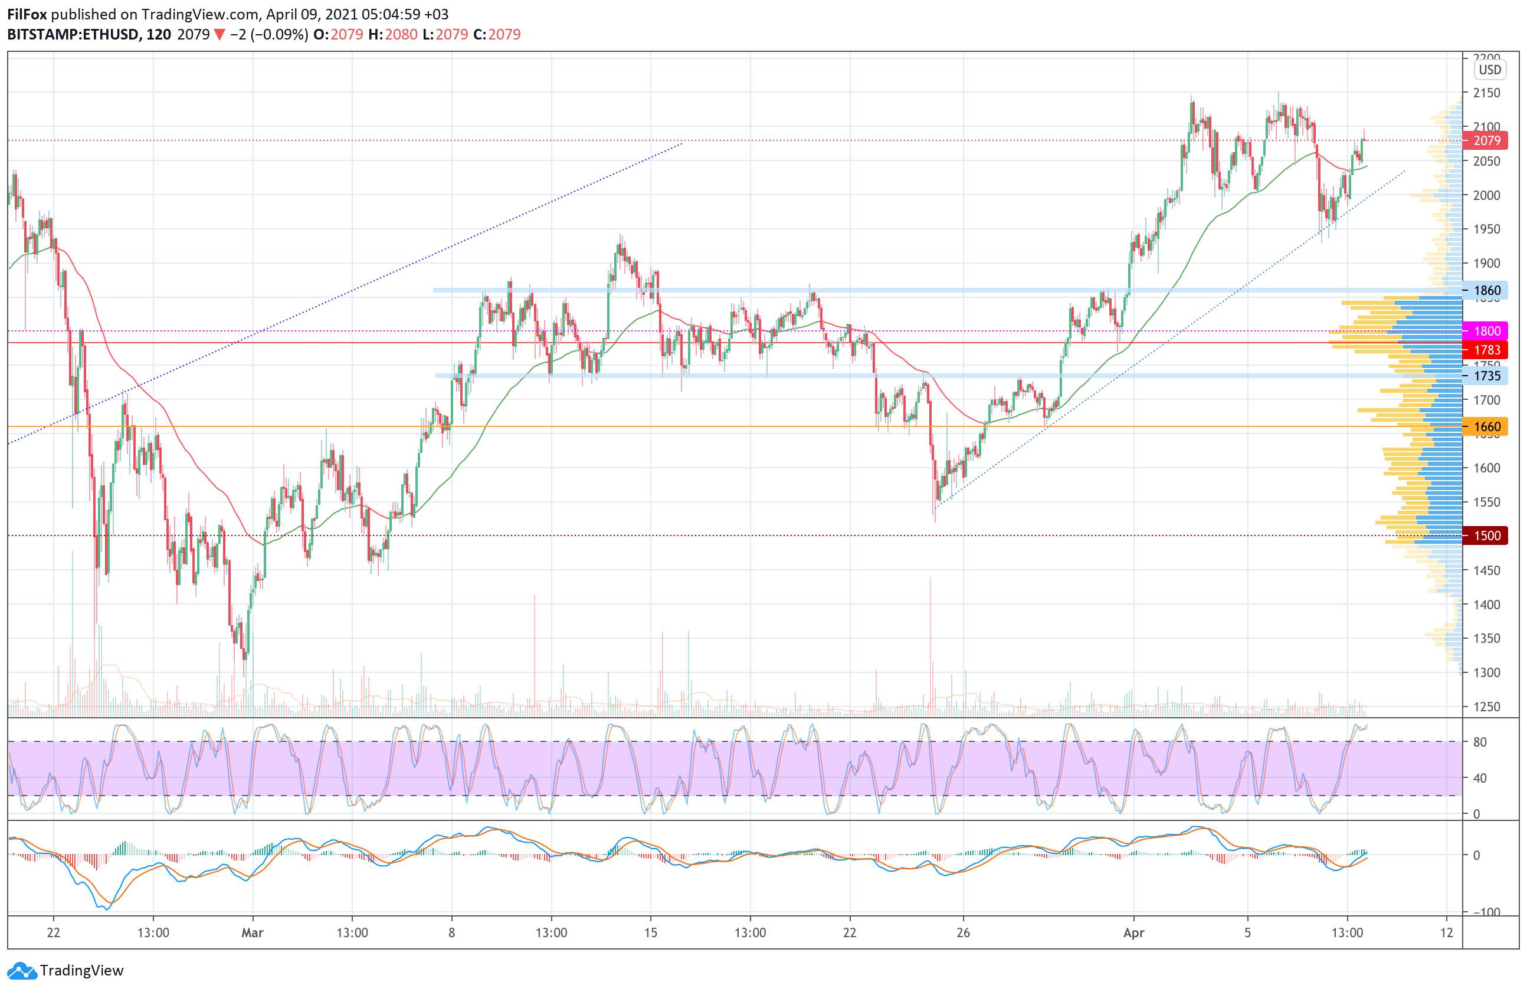Click the magenta 1800 price level tag
Screen dimensions: 1527x992
coord(1485,331)
